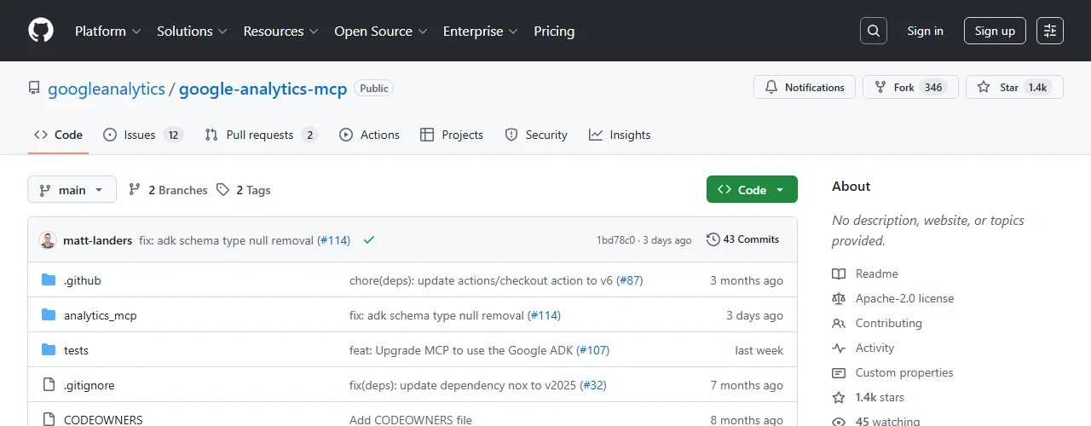
Task: Open the CODEOWNERS file name
Action: point(103,420)
